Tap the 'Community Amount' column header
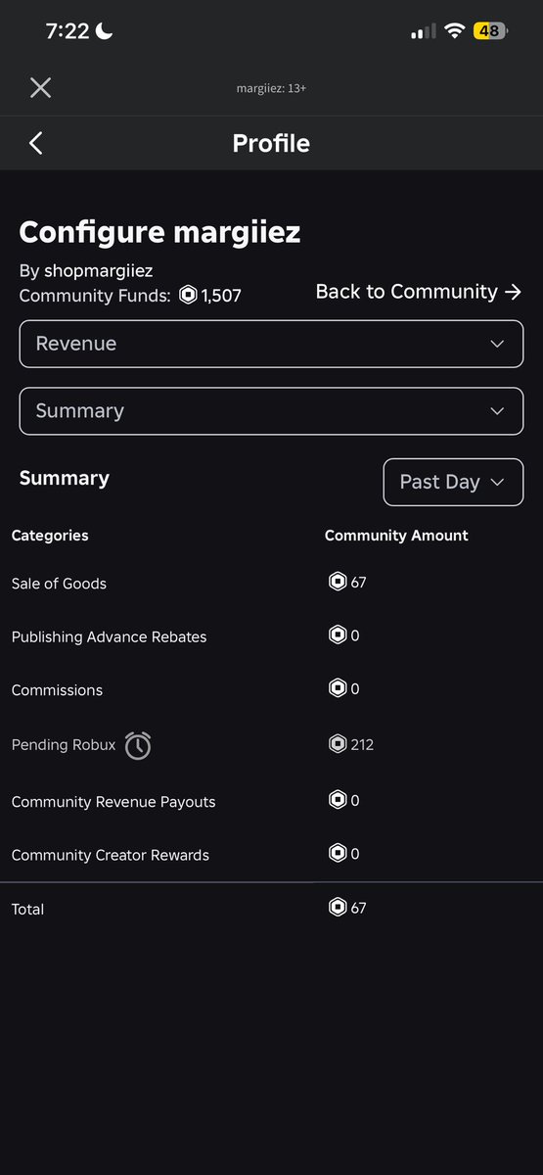Image resolution: width=543 pixels, height=1175 pixels. 396,536
